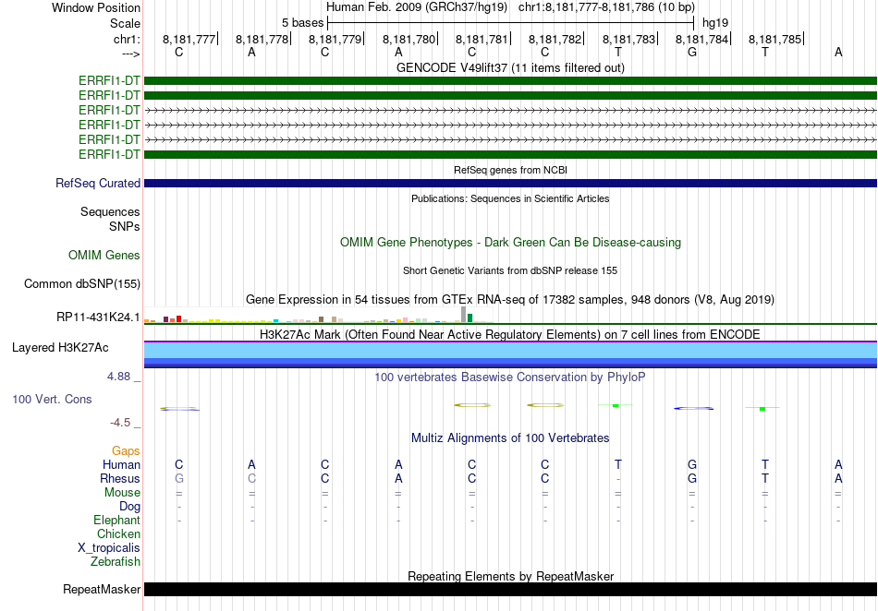Click the OMIM Genes track label

[104, 256]
